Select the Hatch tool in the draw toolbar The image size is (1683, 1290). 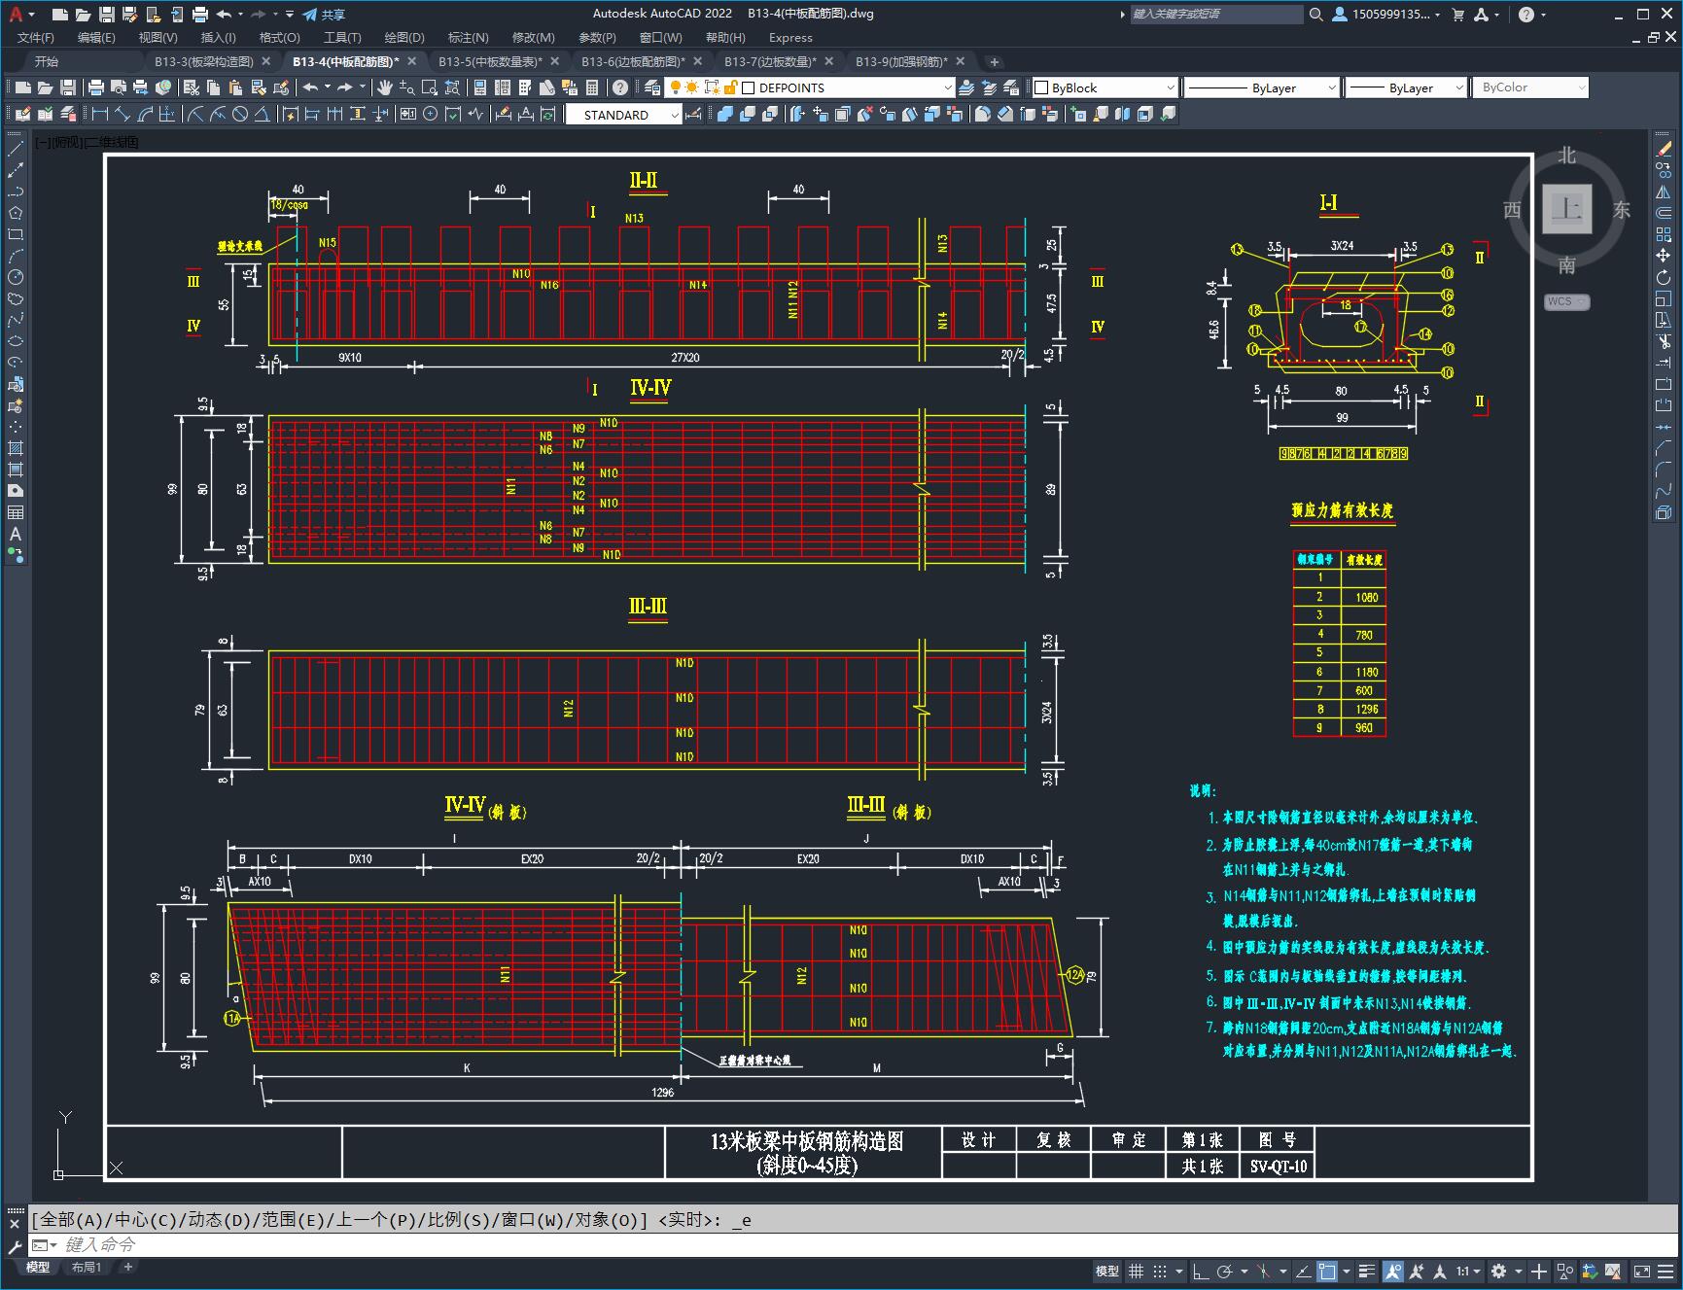[16, 448]
